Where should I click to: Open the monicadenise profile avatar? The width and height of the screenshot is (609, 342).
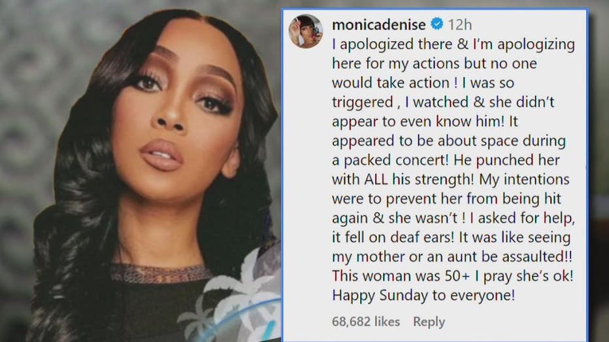[306, 31]
